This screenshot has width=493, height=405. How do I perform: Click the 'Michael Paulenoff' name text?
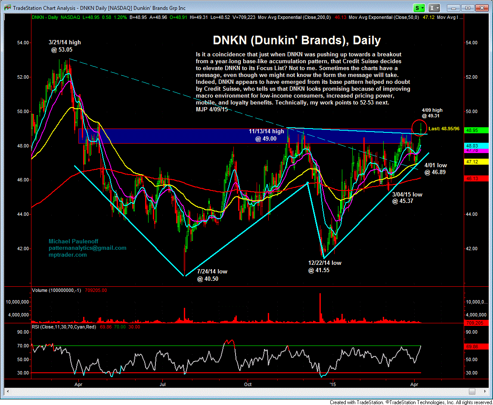click(x=73, y=241)
